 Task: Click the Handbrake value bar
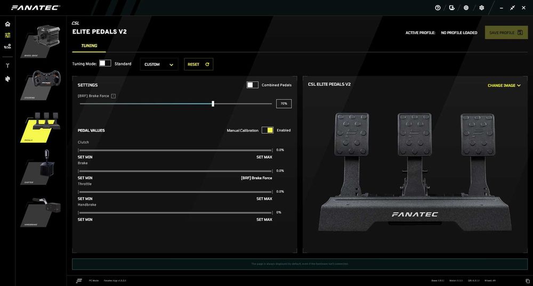pos(175,213)
